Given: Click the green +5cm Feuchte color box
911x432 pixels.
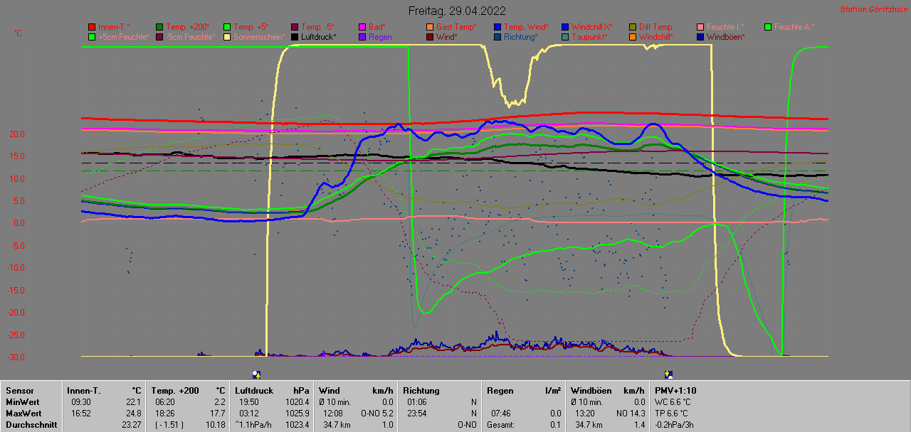Looking at the screenshot, I should coord(92,37).
